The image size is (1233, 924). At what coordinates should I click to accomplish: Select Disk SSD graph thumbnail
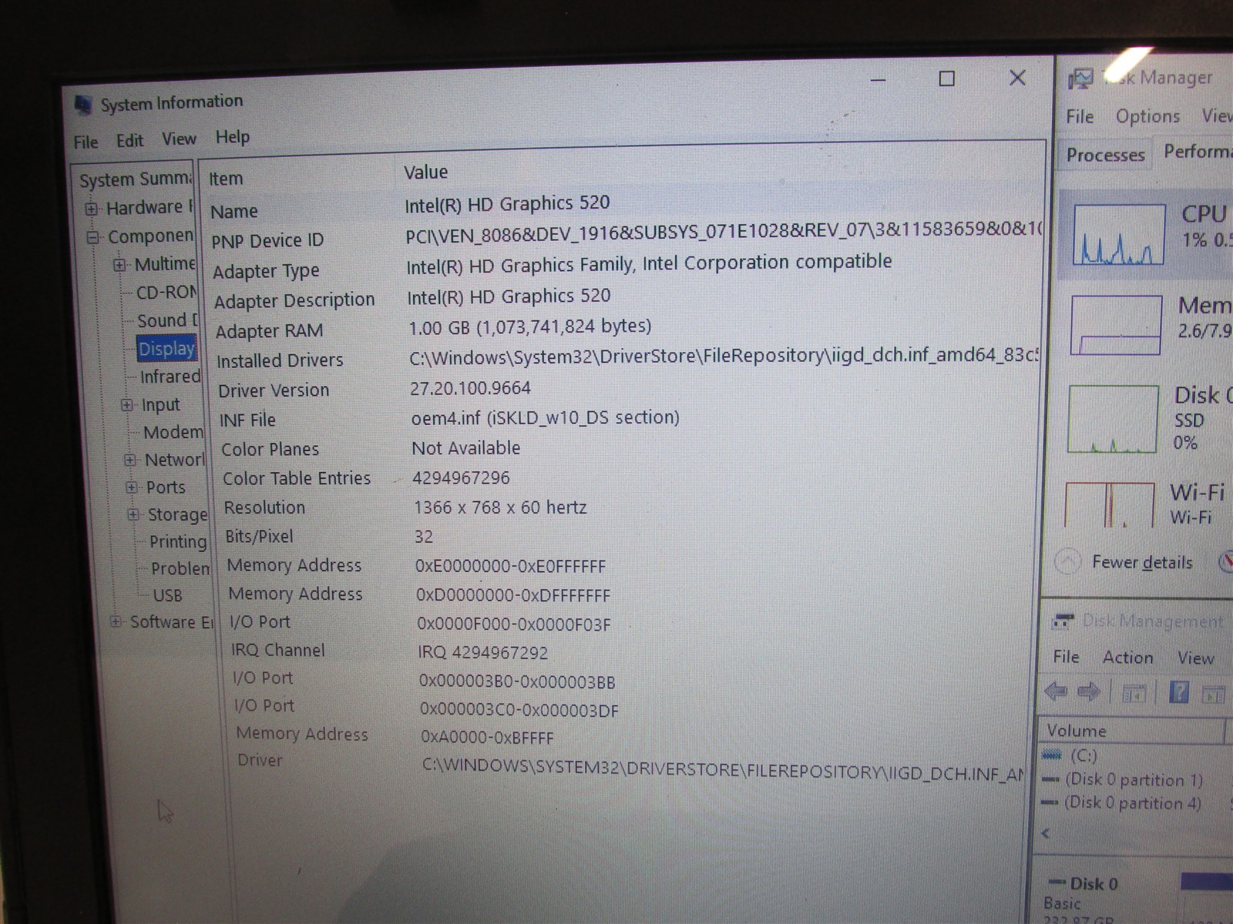tap(1113, 419)
